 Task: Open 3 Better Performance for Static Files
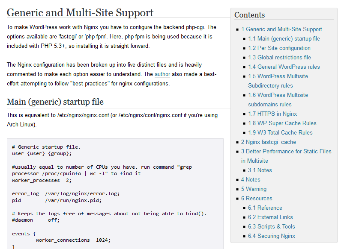pyautogui.click(x=286, y=156)
